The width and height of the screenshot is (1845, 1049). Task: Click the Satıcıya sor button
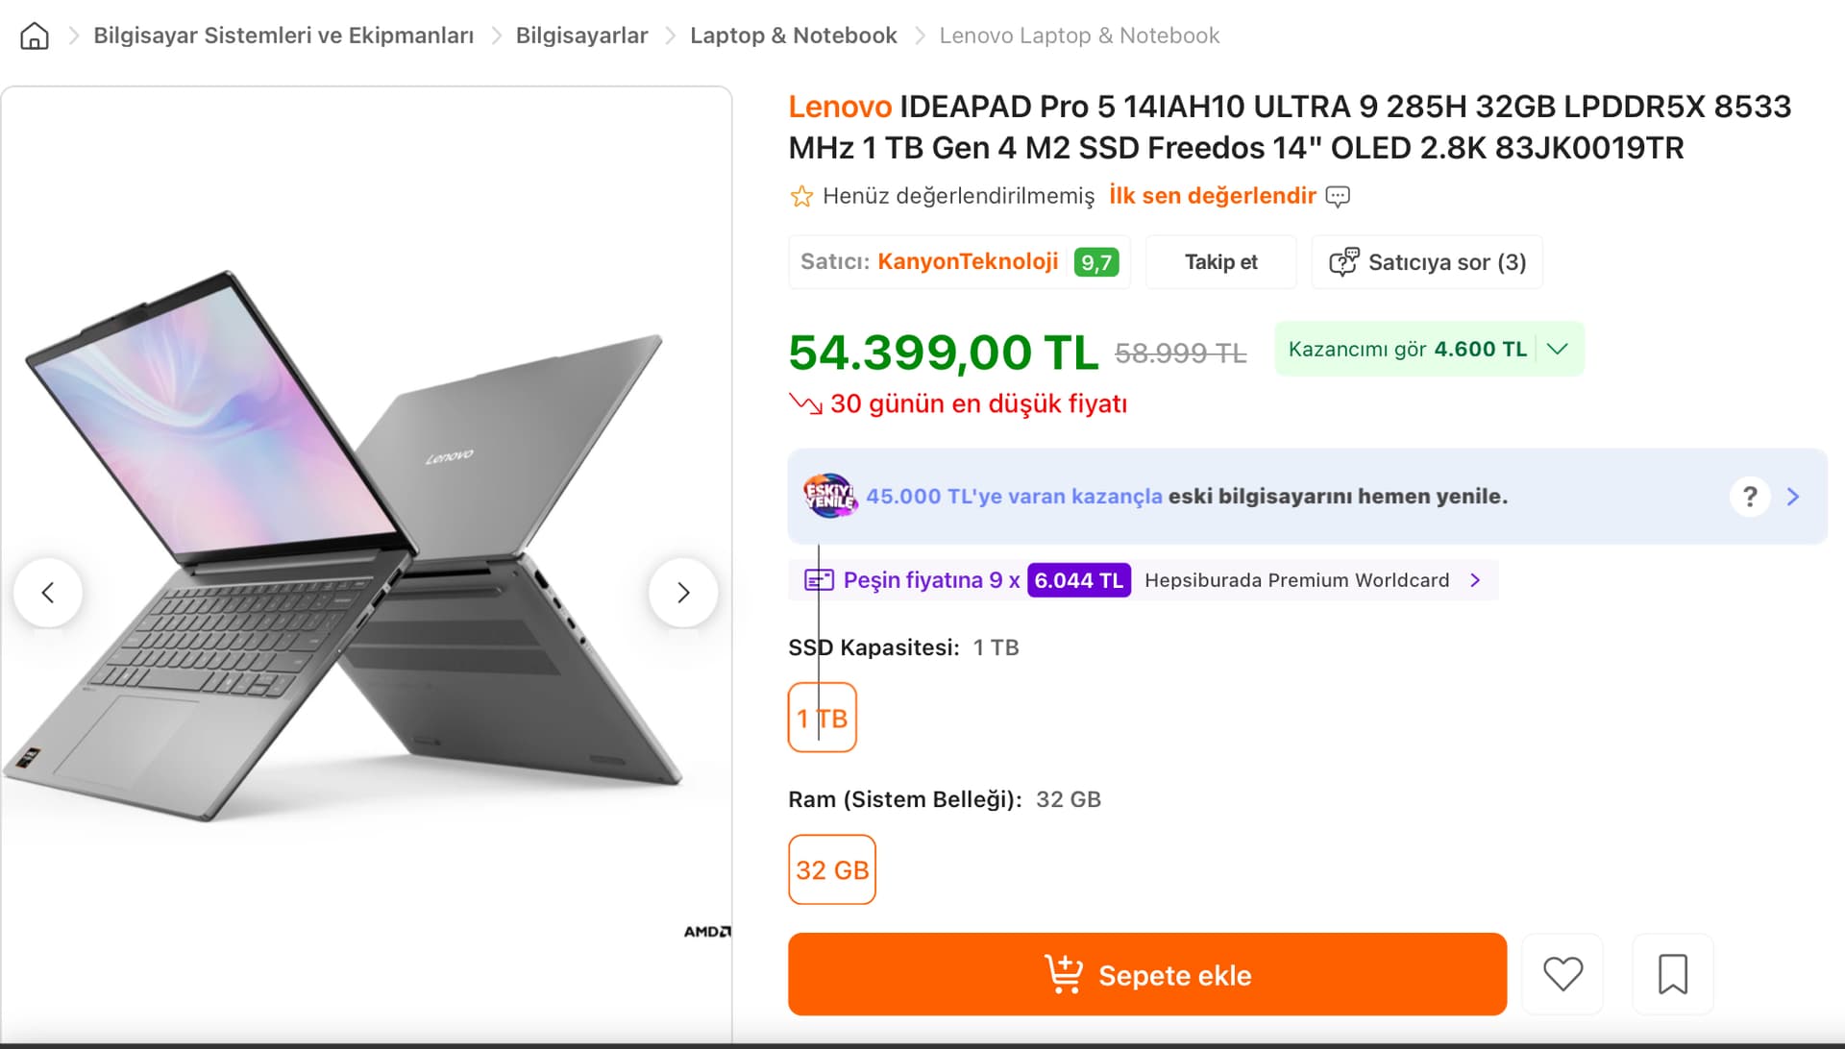[1427, 262]
